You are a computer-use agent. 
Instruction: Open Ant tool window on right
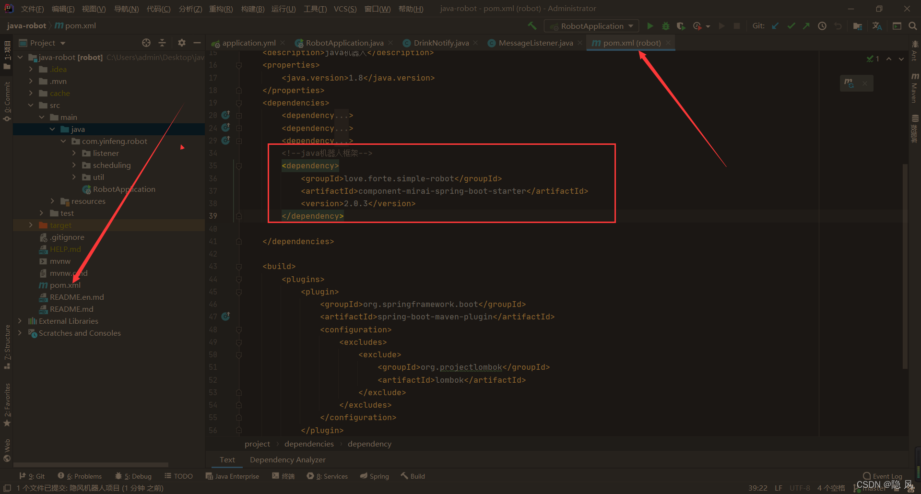point(915,50)
